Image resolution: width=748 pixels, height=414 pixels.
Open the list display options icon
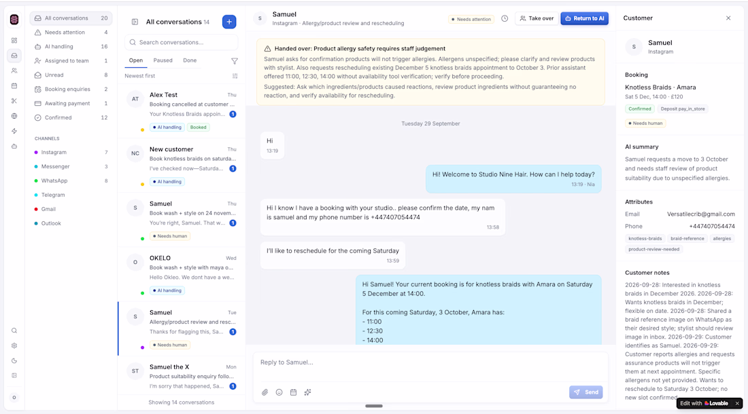coord(235,76)
